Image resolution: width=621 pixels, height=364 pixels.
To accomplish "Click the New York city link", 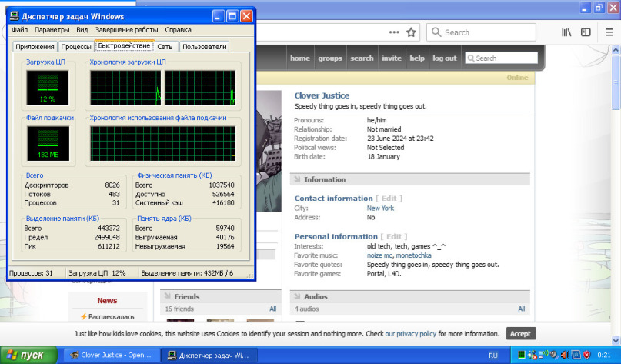I will pyautogui.click(x=380, y=208).
